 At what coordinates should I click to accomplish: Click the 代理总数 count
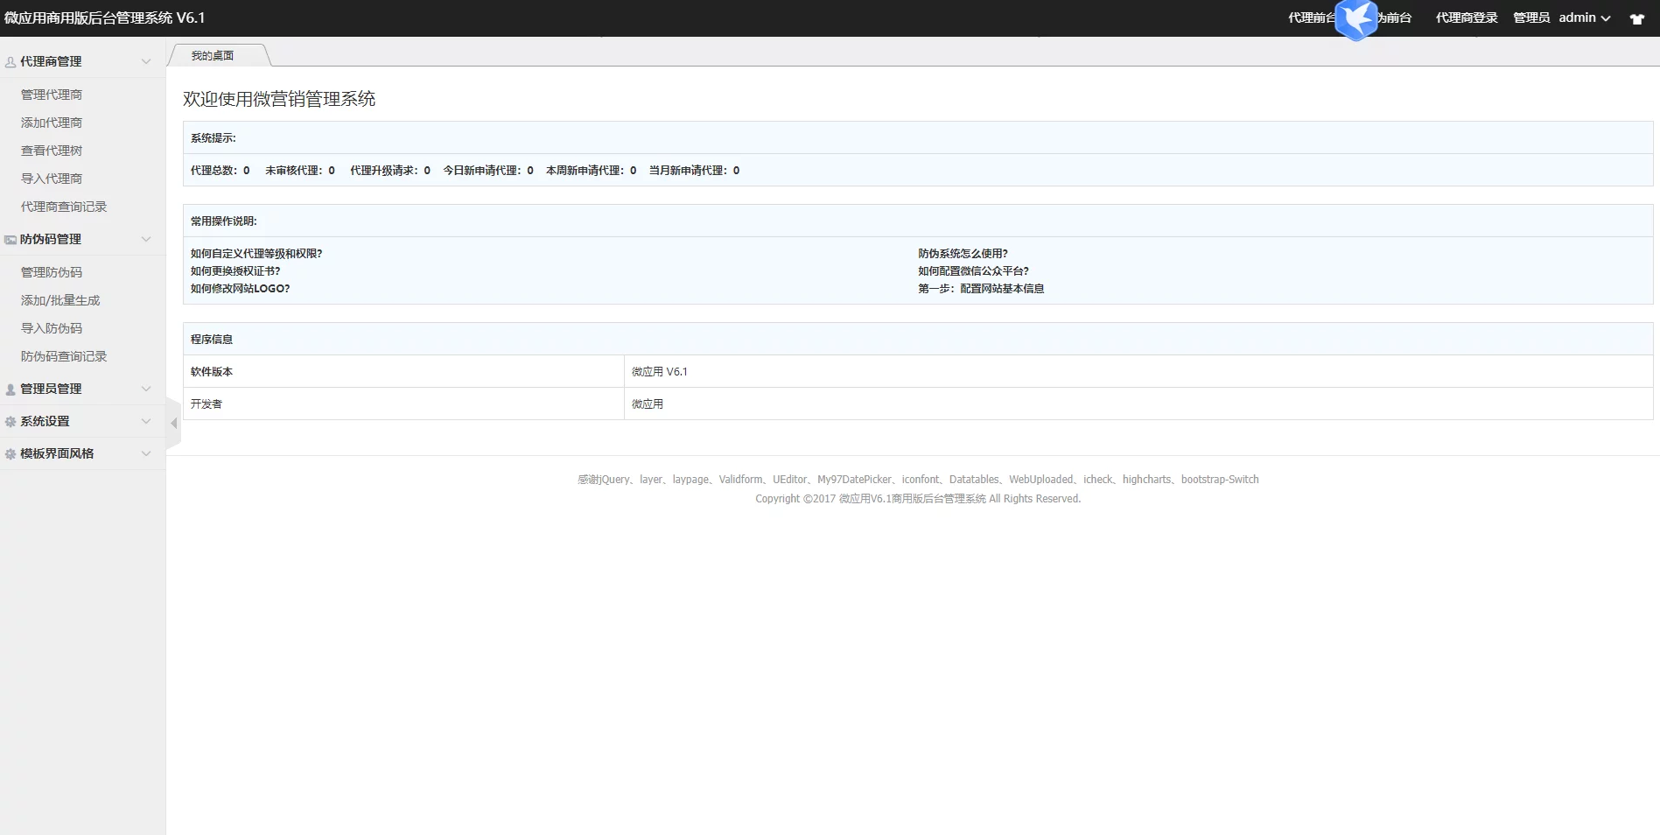tap(220, 171)
